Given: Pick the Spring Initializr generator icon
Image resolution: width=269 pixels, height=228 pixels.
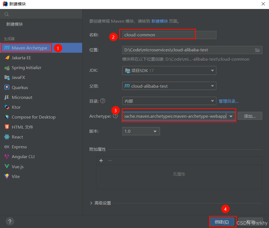Looking at the screenshot, I should pos(7,68).
